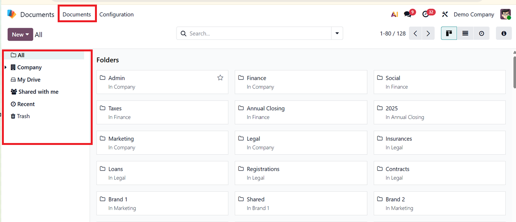Viewport: 516px width, 222px height.
Task: Click the vertical scrollbar on the right
Action: click(x=514, y=69)
